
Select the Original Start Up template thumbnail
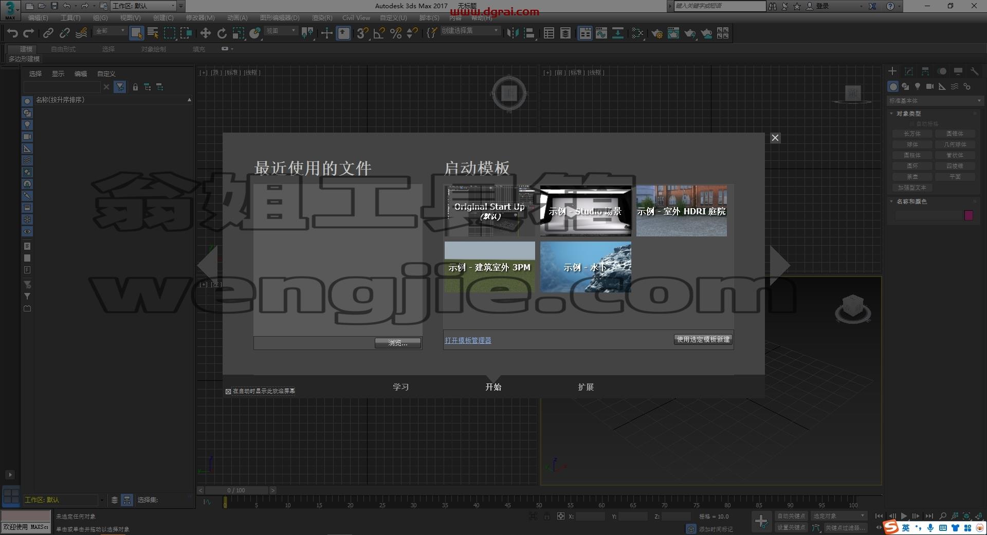[489, 211]
